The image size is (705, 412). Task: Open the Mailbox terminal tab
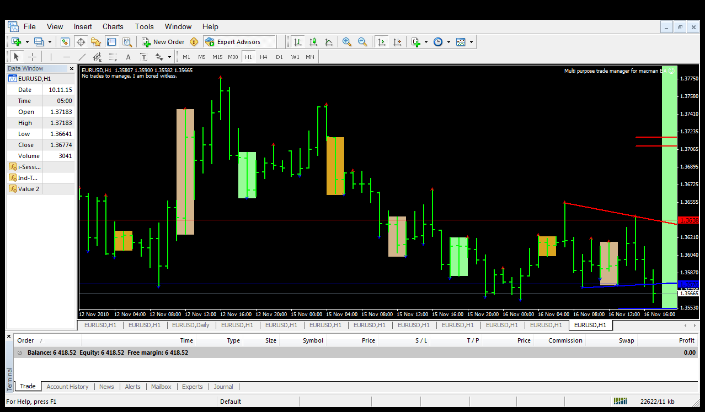coord(161,387)
